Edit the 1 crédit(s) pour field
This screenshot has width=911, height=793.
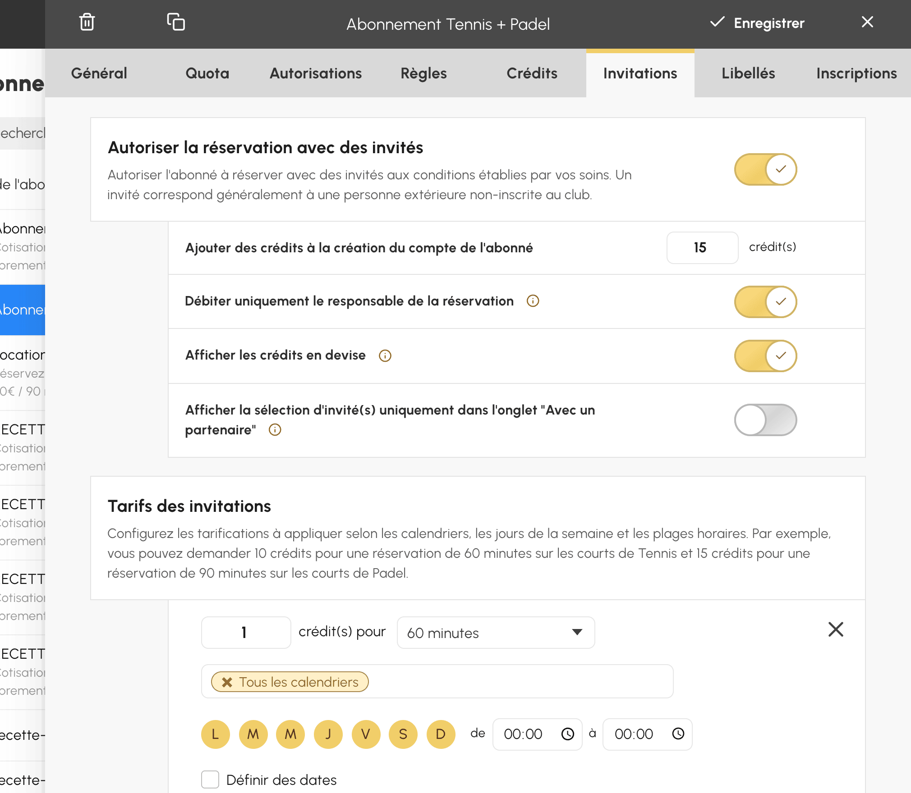click(246, 633)
